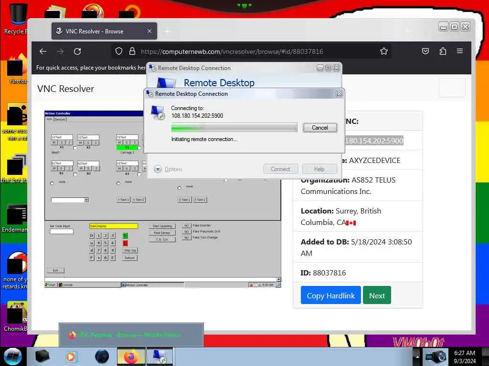Click the black box taskbar icon

click(x=42, y=356)
